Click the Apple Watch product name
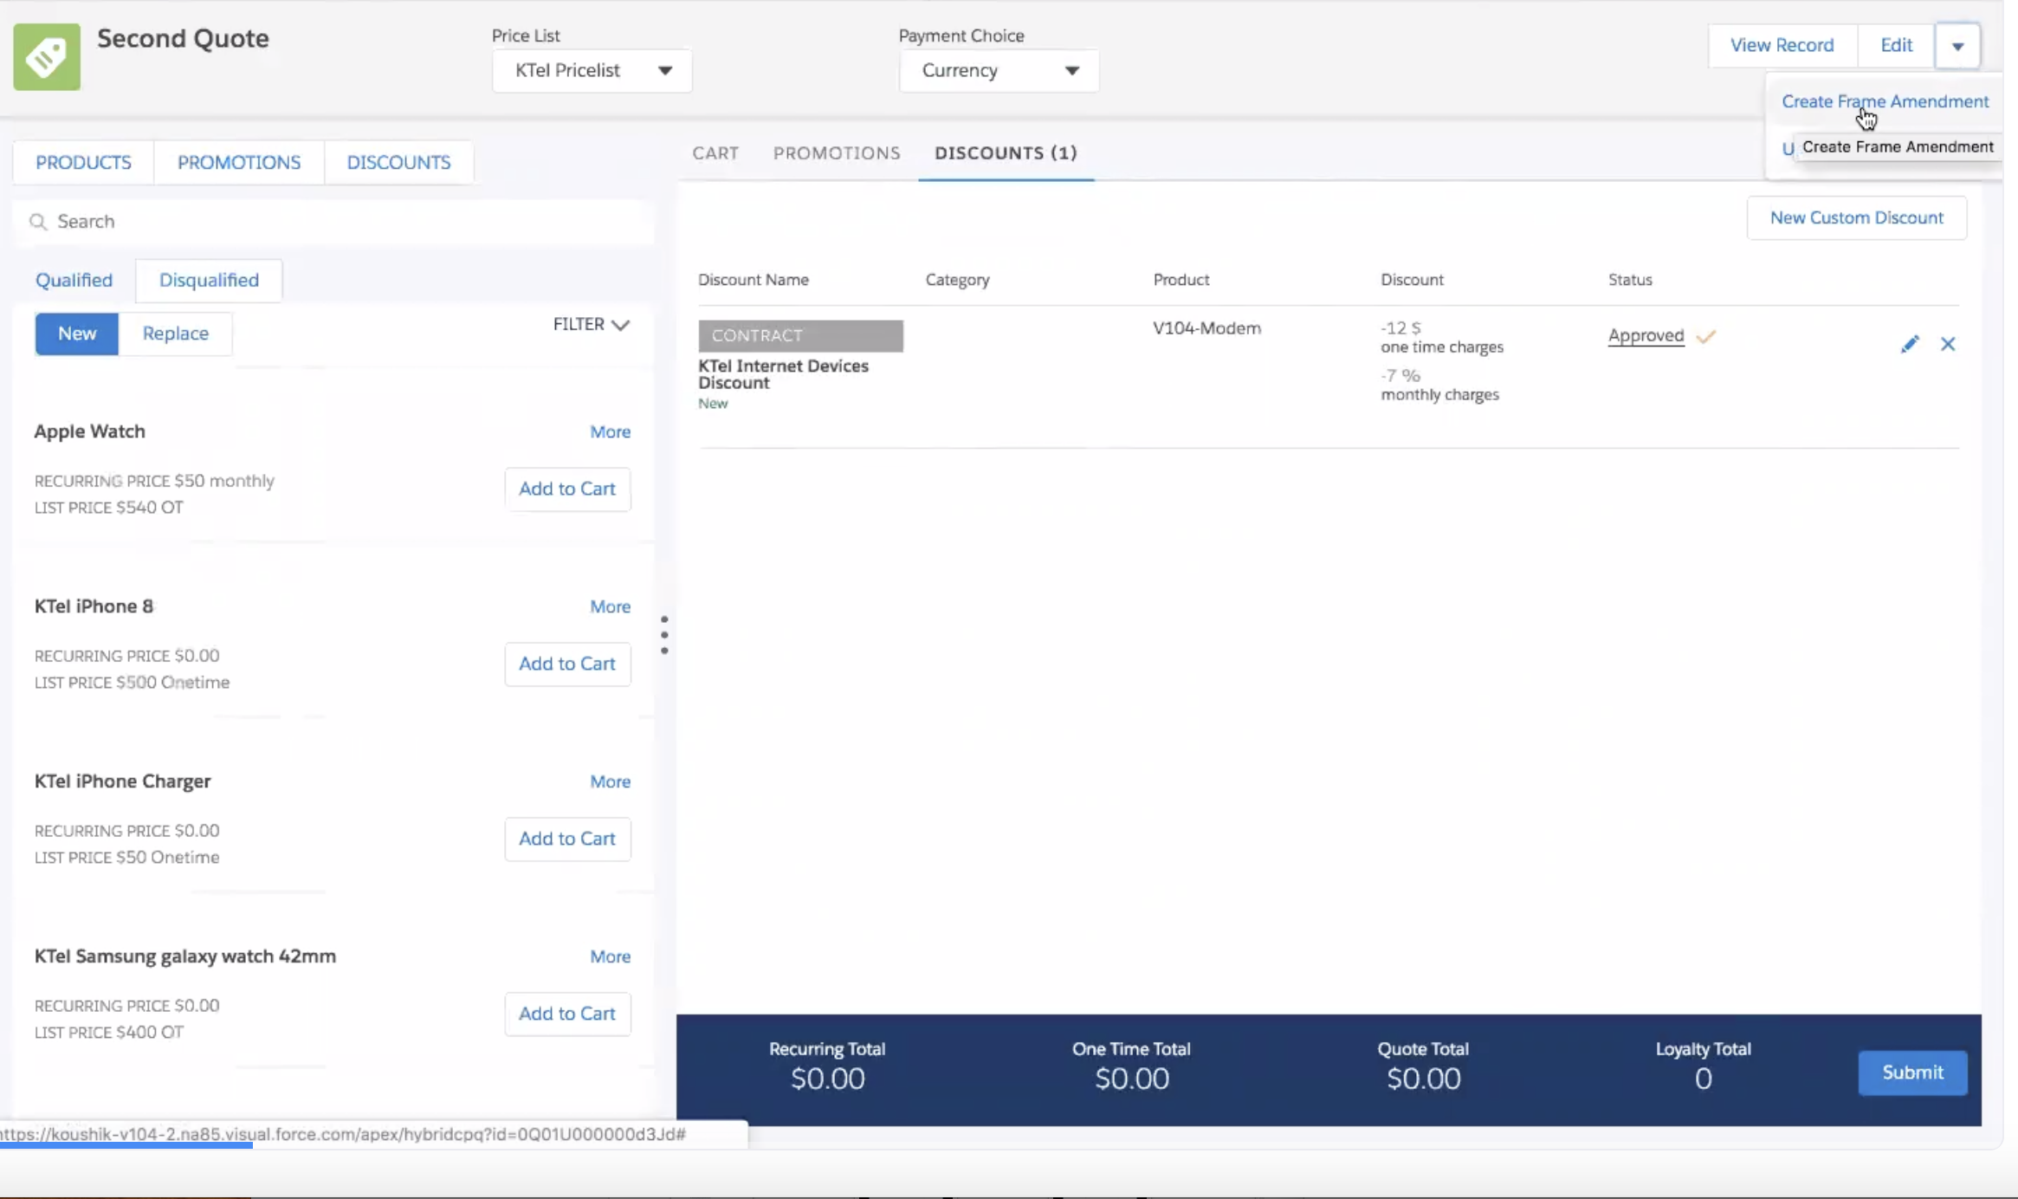This screenshot has width=2018, height=1199. [x=89, y=431]
